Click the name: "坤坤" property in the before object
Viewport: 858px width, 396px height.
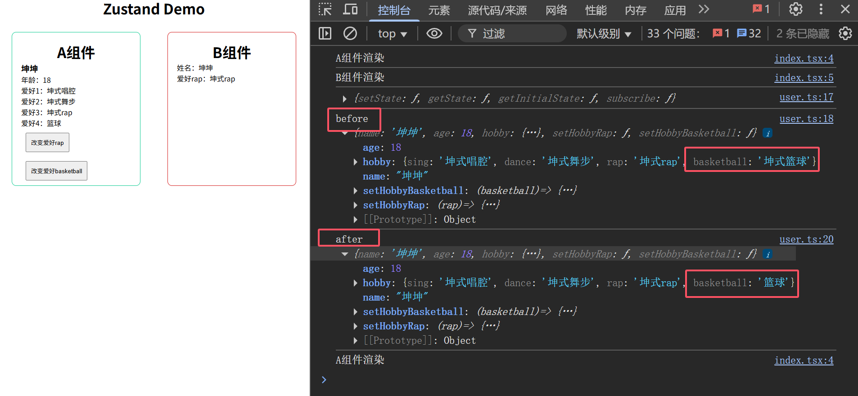click(395, 176)
